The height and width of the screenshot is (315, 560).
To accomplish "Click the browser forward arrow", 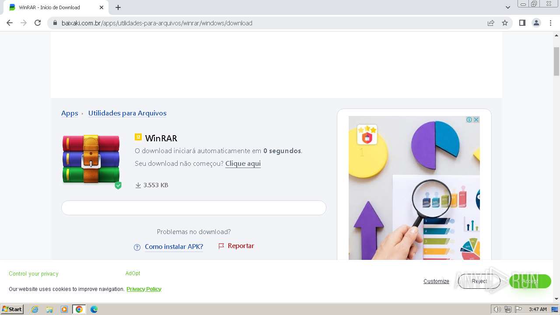I will tap(24, 23).
